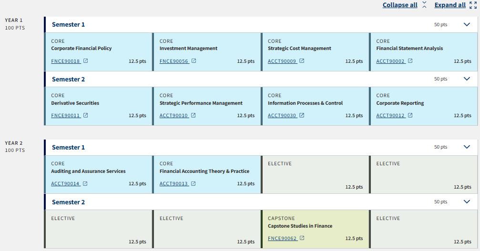Click the YEAR 1 label
The image size is (480, 251).
click(14, 20)
